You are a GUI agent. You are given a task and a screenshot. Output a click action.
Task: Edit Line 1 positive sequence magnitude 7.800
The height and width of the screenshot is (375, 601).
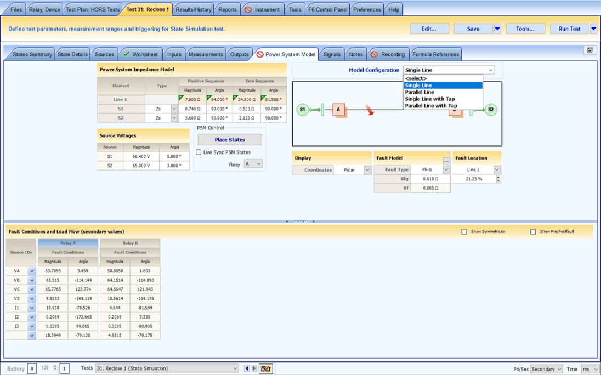[x=192, y=100]
